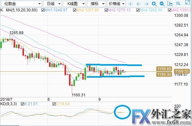
Task: Click the MA(5,10,20,30,60) indicator label
Action: coord(22,10)
